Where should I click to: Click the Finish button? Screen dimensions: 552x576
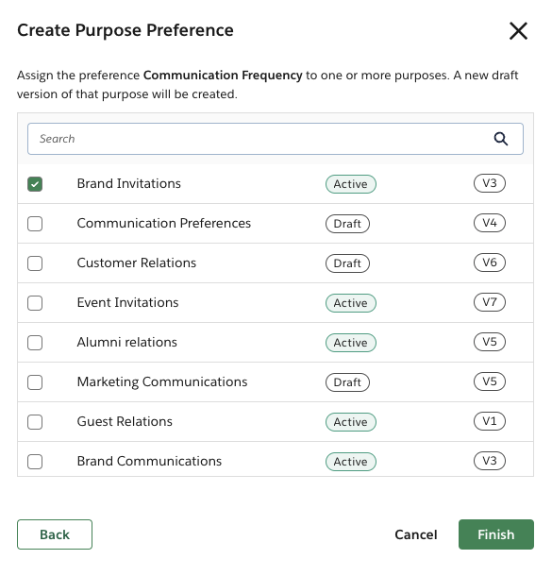point(496,534)
